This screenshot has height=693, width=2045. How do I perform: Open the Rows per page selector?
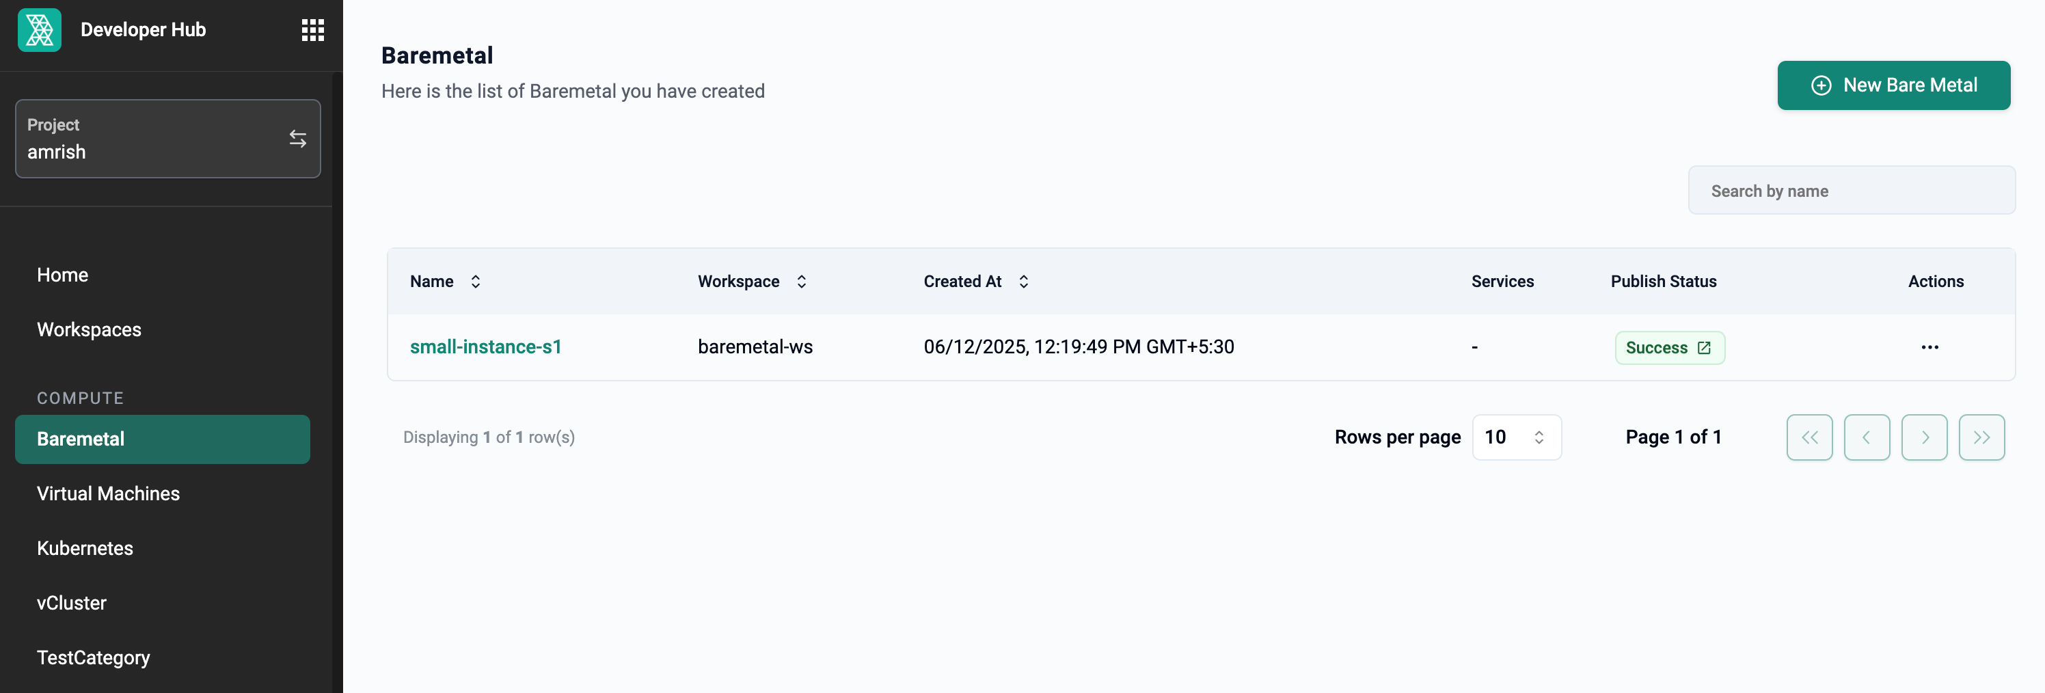(x=1516, y=437)
